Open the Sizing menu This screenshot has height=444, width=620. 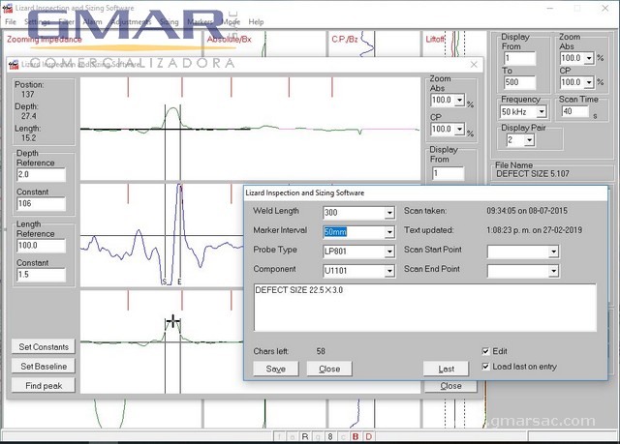point(170,21)
